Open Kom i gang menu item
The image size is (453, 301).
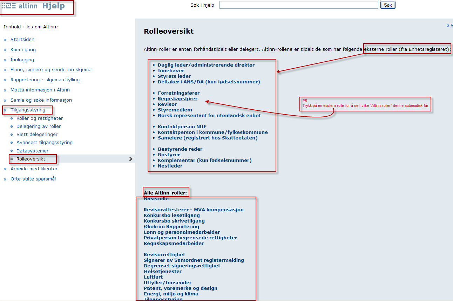23,50
